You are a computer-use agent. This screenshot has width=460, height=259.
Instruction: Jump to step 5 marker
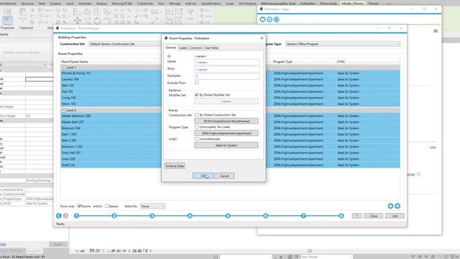point(228,216)
